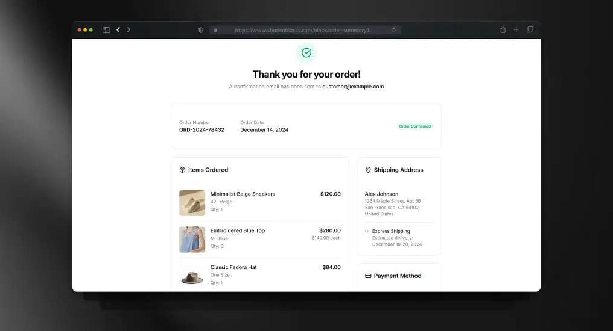Click the Express Shipping label
Screen dimensions: 613x331
pyautogui.click(x=391, y=231)
